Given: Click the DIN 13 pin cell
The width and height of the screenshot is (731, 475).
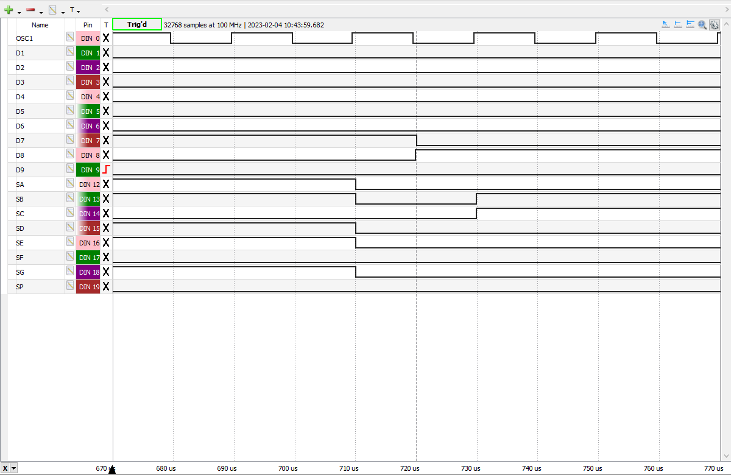Looking at the screenshot, I should 88,199.
